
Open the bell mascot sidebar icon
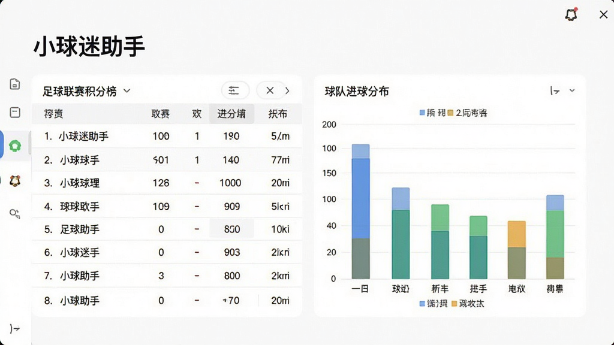pos(15,181)
